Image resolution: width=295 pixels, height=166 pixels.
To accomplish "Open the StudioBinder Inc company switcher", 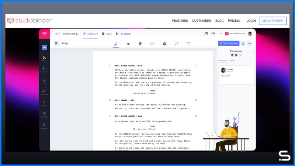I will tap(235, 34).
